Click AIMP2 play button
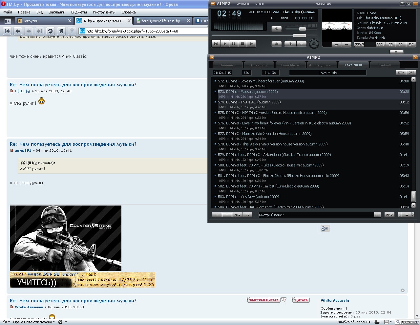Image resolution: width=420 pixels, height=325 pixels. coord(225,44)
